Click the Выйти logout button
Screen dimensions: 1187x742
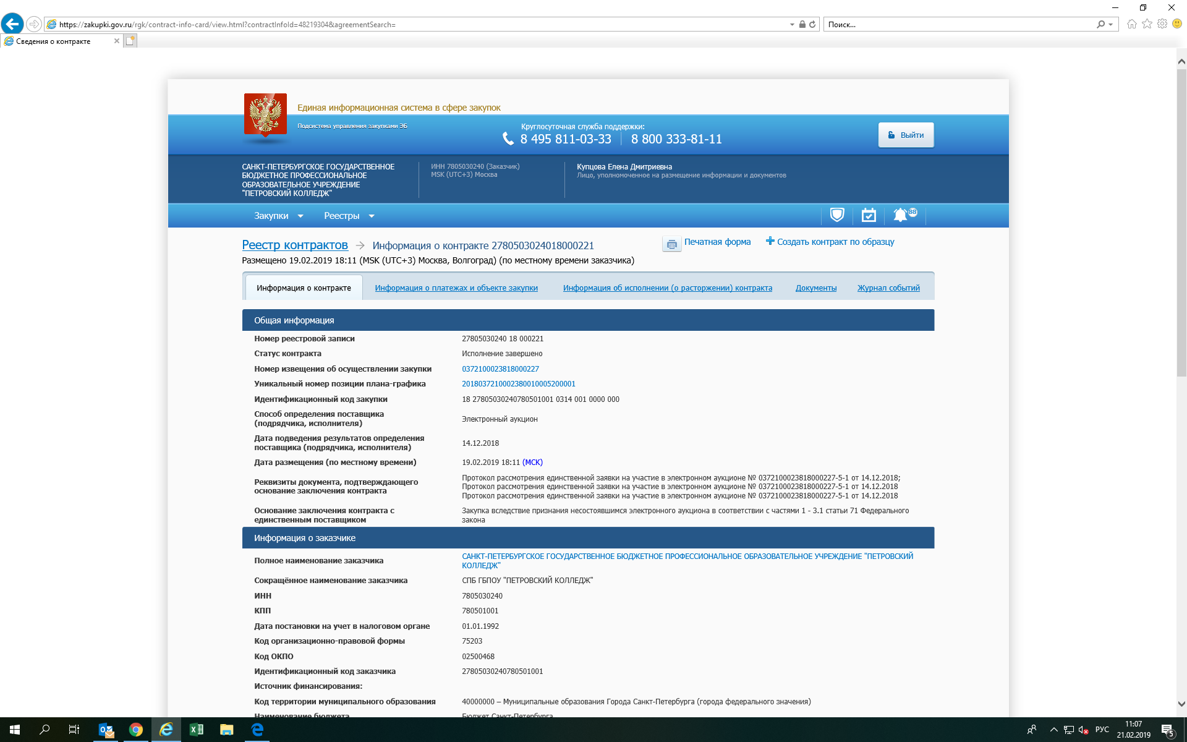tap(906, 135)
